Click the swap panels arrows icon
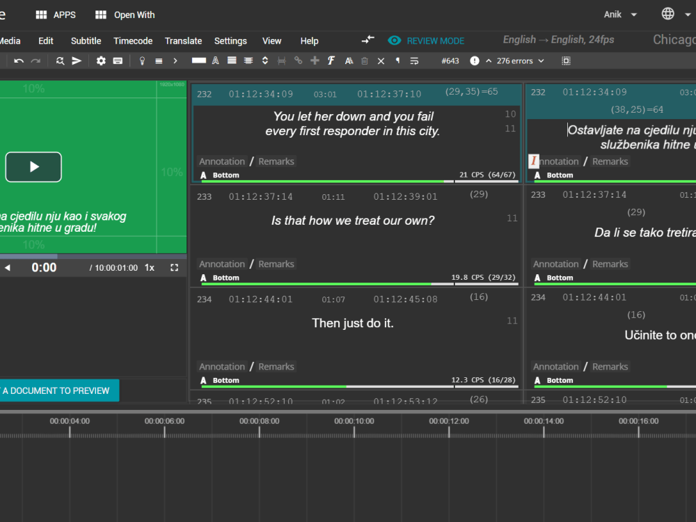The width and height of the screenshot is (696, 522). [368, 40]
